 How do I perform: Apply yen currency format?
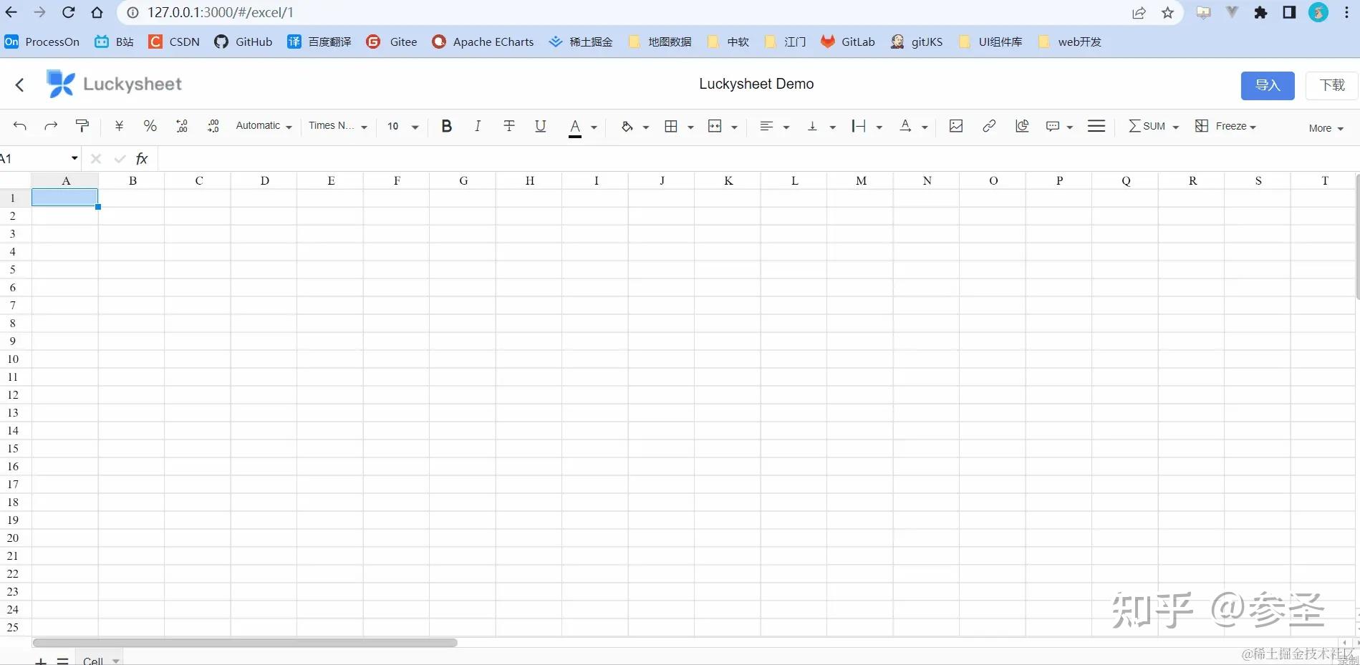coord(119,126)
